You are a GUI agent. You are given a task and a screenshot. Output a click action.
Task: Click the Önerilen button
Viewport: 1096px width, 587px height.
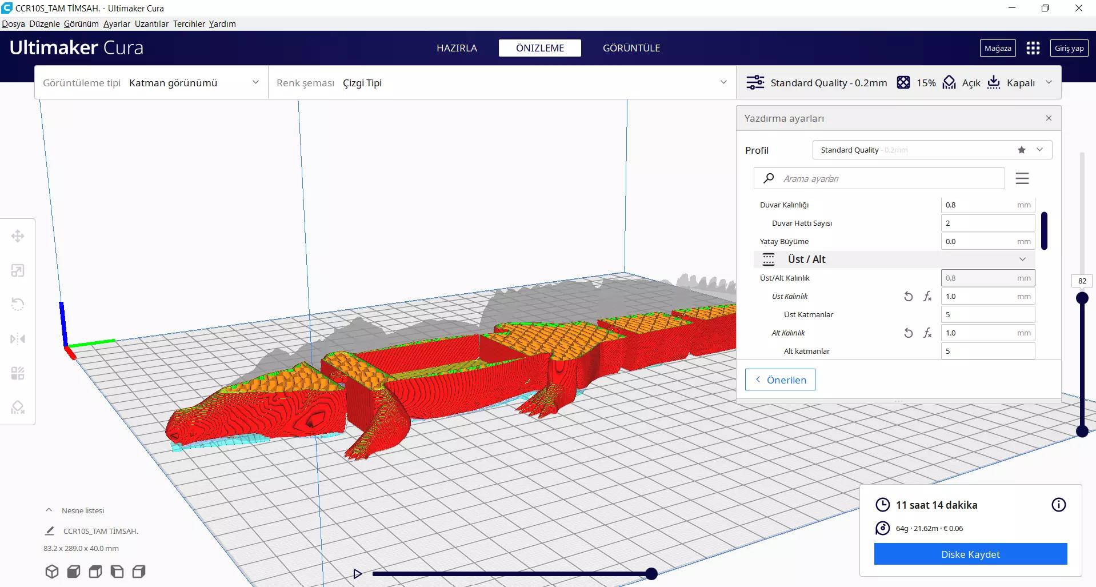click(x=780, y=380)
